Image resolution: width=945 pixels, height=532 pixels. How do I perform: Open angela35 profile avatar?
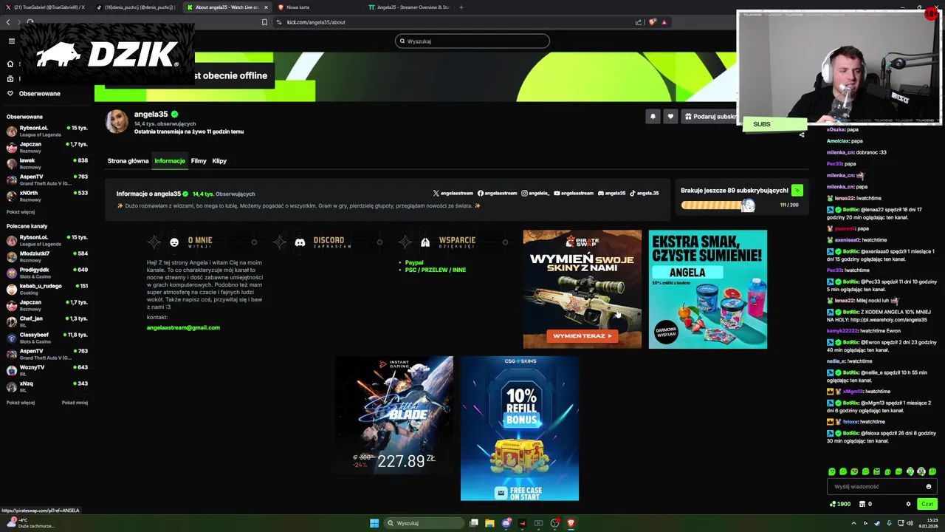click(117, 122)
